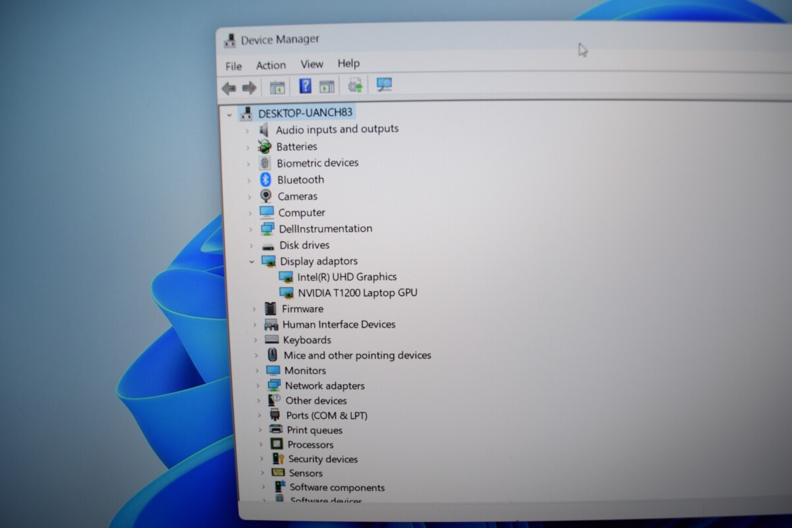
Task: Select the DellInstrumentation label
Action: [325, 229]
